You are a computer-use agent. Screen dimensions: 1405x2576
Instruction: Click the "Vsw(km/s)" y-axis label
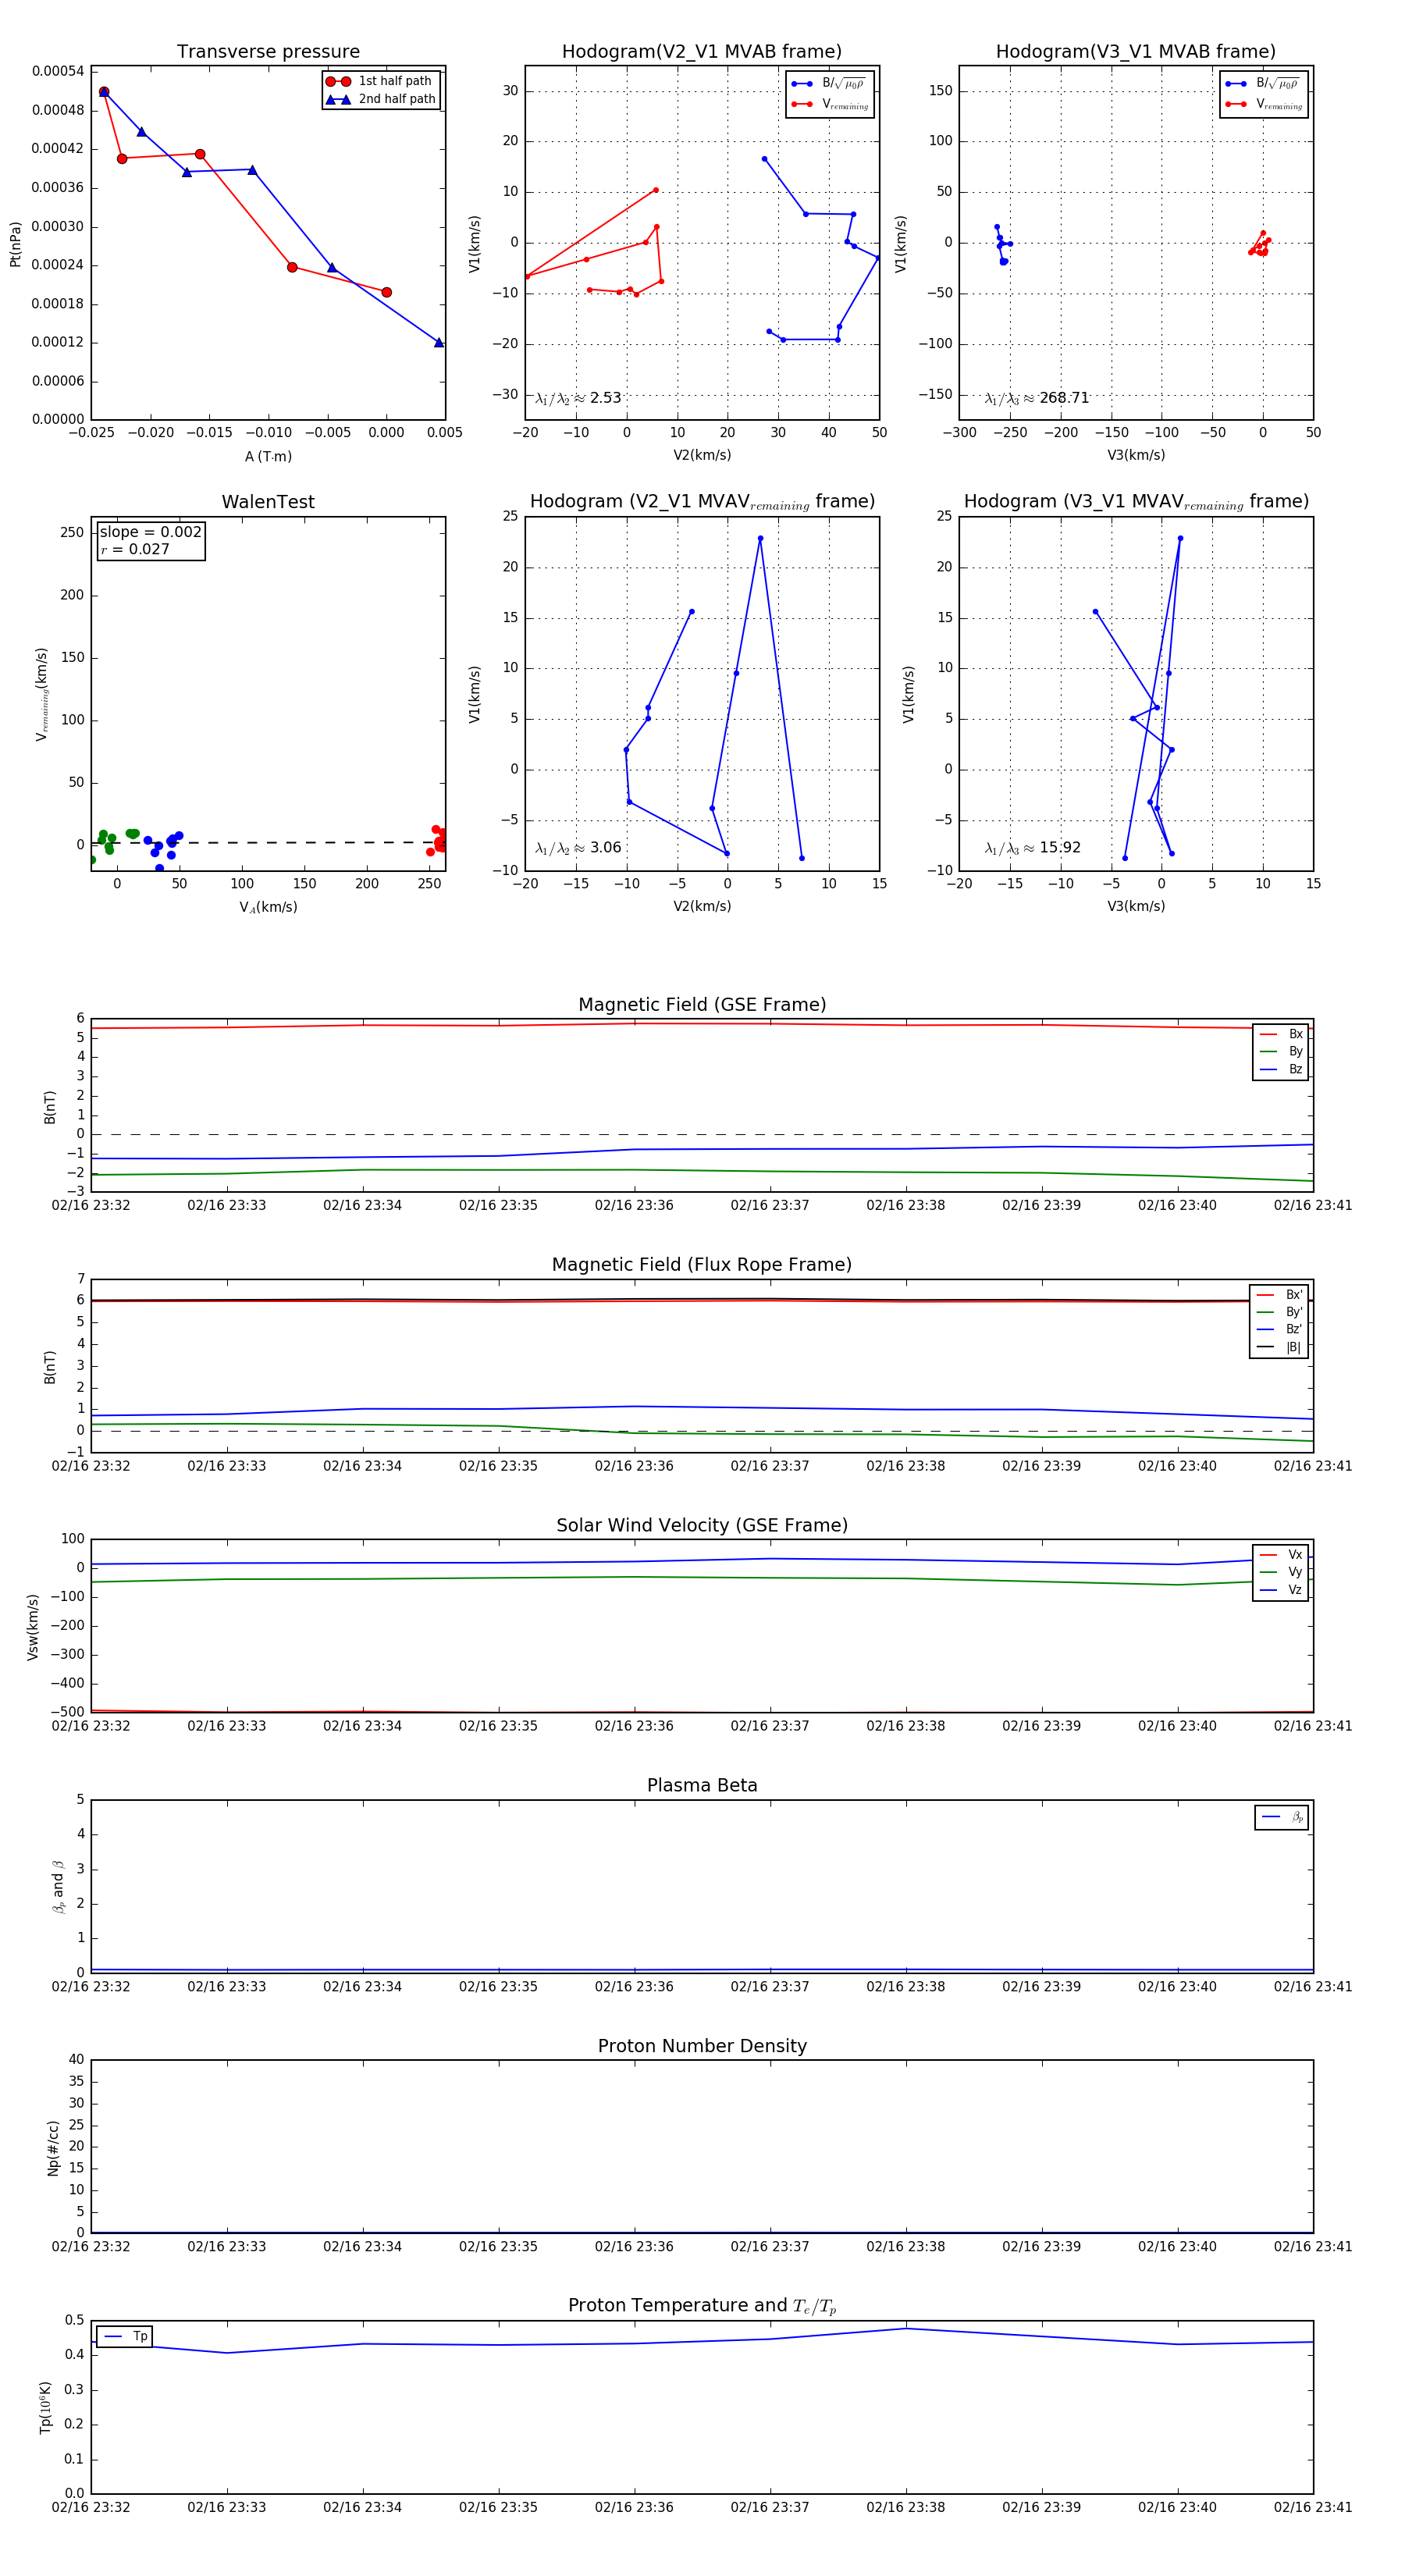[x=33, y=1627]
